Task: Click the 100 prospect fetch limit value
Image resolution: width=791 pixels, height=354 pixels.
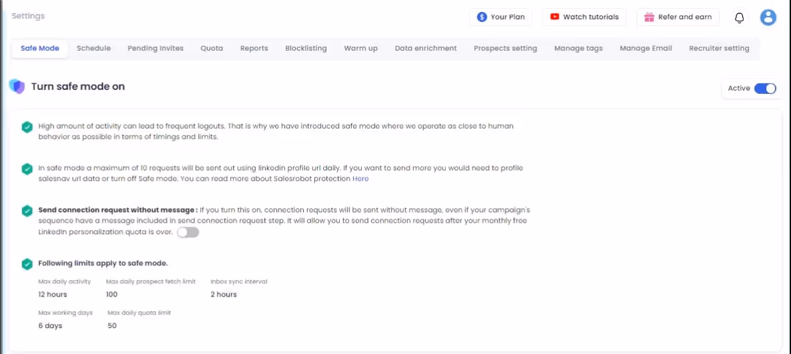Action: [x=111, y=295]
